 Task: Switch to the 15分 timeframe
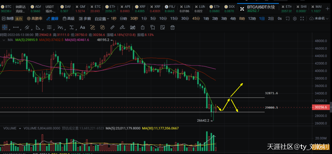point(174,19)
